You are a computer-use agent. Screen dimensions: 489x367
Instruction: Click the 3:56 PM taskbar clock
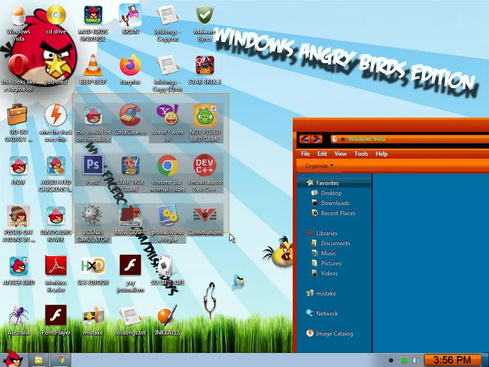coord(452,360)
